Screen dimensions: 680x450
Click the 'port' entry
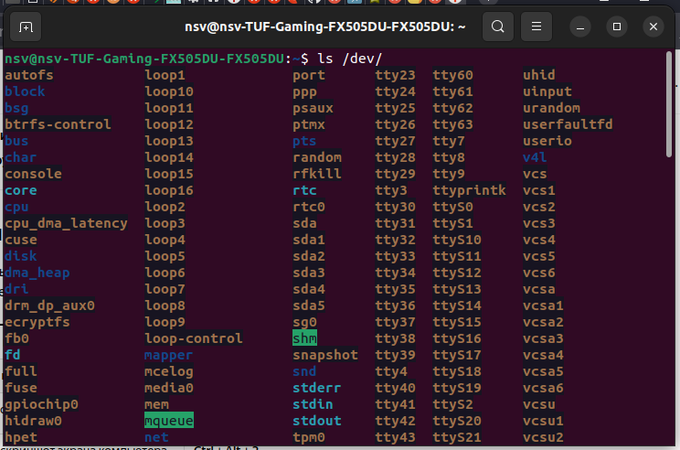(309, 75)
